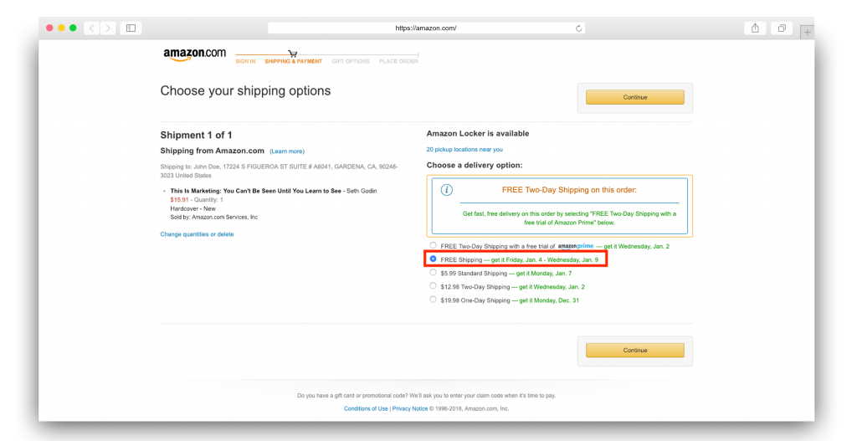This screenshot has width=857, height=441.
Task: Open the Shipping & Payment step
Action: pos(294,61)
